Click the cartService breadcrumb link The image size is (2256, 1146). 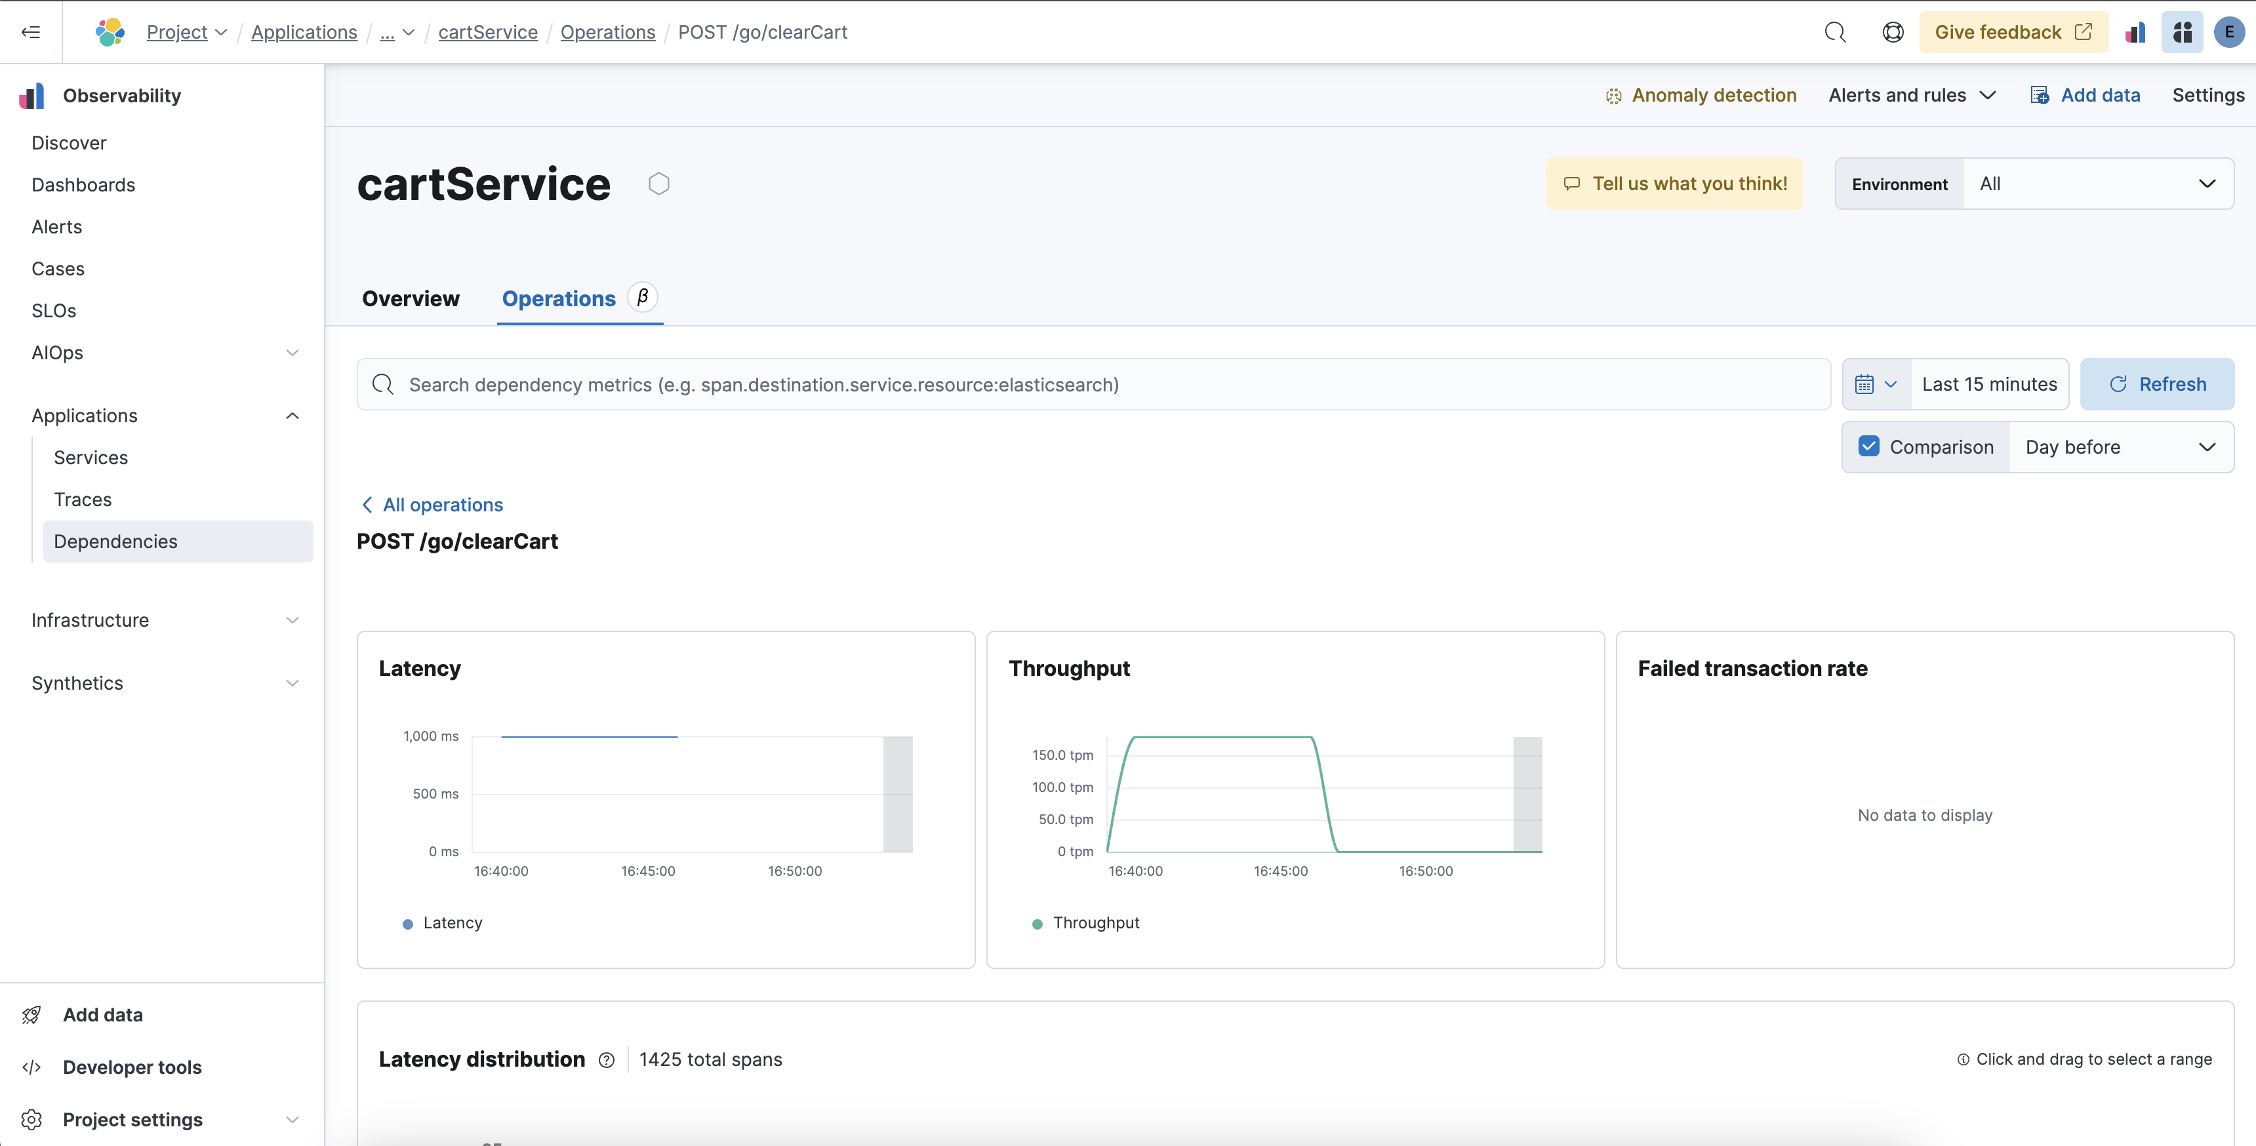pyautogui.click(x=488, y=32)
